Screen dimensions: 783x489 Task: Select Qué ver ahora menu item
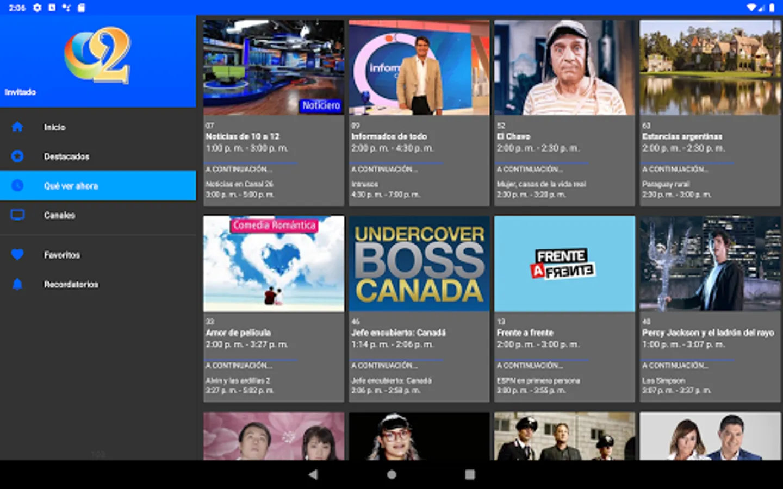click(98, 186)
